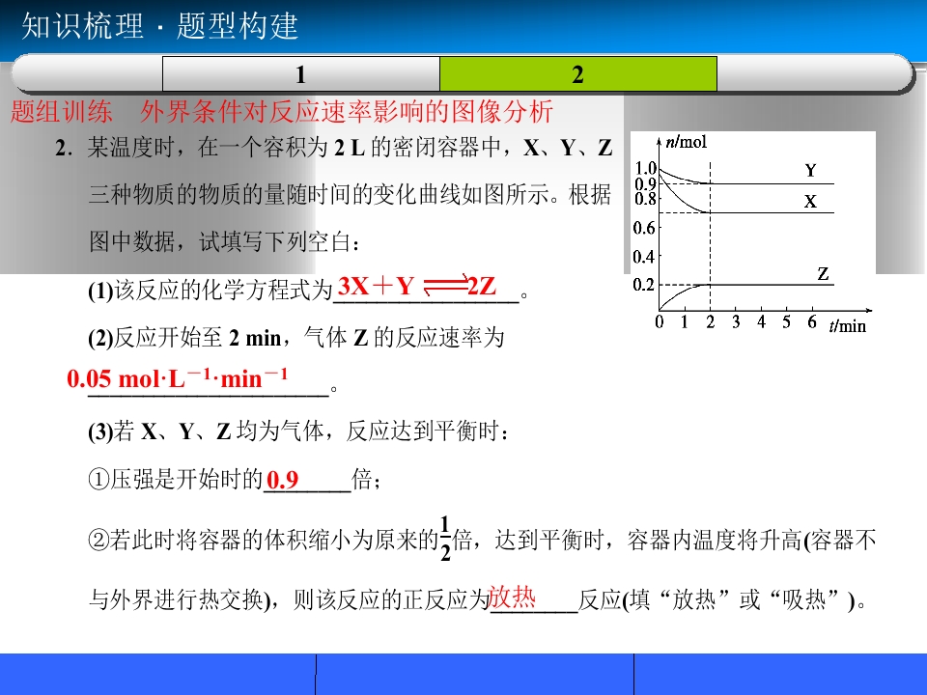Click the middle blue bottom bar segment

click(475, 675)
